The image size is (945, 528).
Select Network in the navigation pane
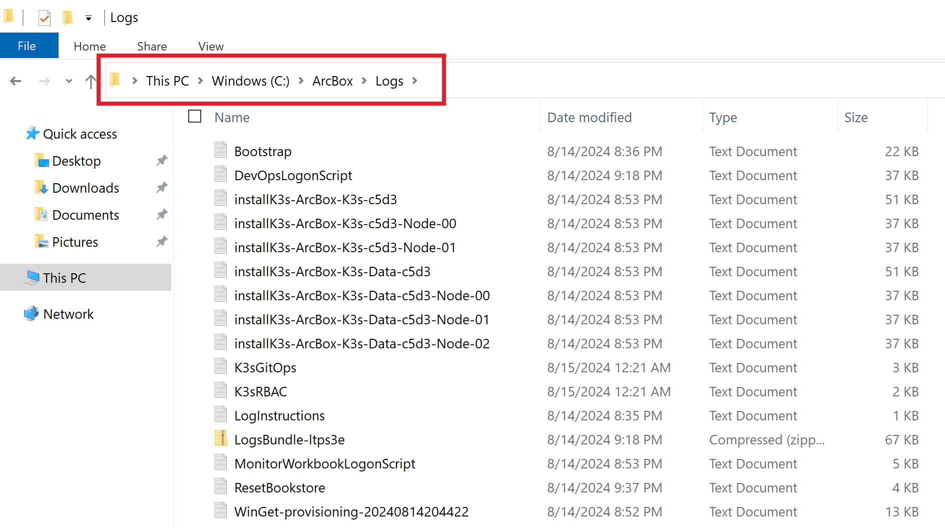click(59, 314)
